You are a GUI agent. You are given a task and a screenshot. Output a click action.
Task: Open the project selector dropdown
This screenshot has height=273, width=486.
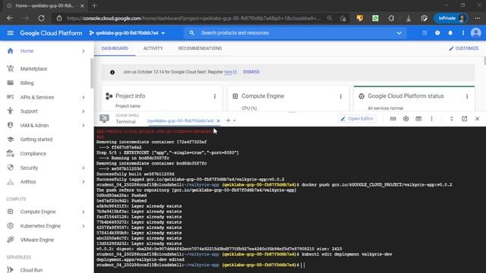127,33
